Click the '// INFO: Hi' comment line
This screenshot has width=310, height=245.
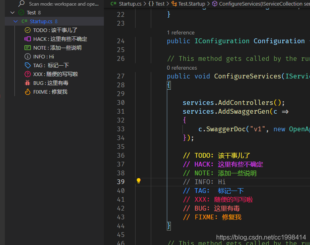pos(204,182)
